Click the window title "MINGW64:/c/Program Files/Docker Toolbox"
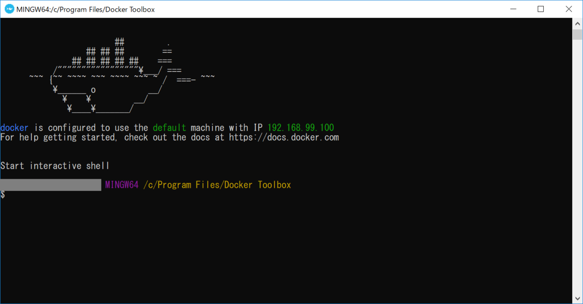This screenshot has height=304, width=583. point(86,9)
